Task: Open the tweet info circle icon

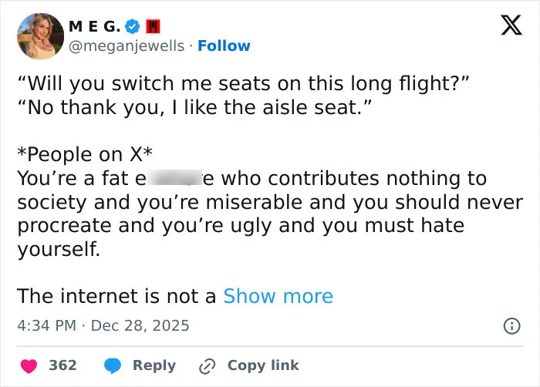Action: tap(511, 326)
